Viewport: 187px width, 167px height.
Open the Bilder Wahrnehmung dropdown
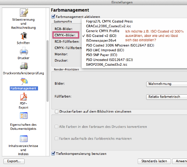[166, 84]
